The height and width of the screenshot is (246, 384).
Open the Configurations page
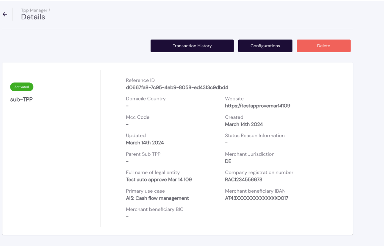pos(265,46)
